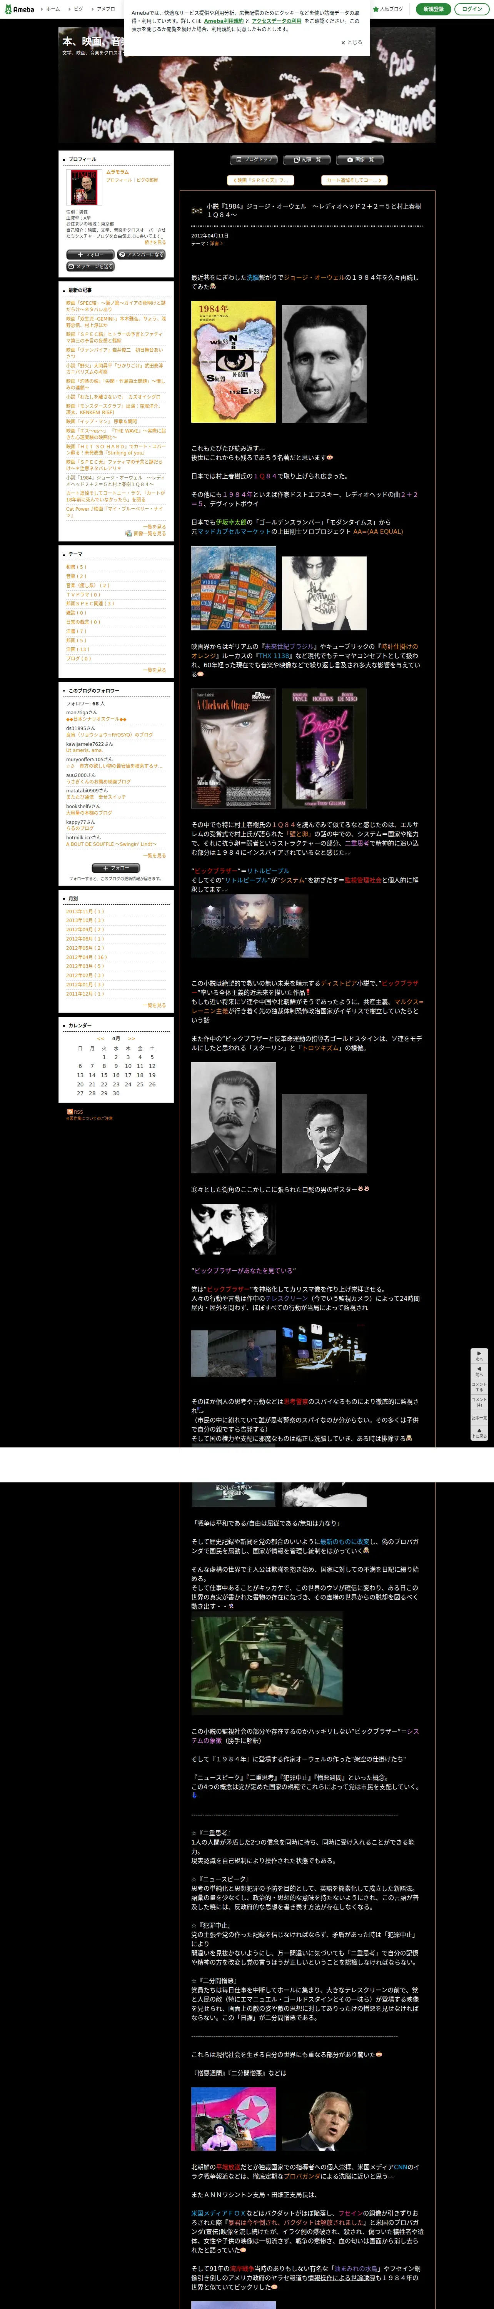The image size is (494, 2309).
Task: Open the ムラセラム profile name link
Action: point(117,172)
